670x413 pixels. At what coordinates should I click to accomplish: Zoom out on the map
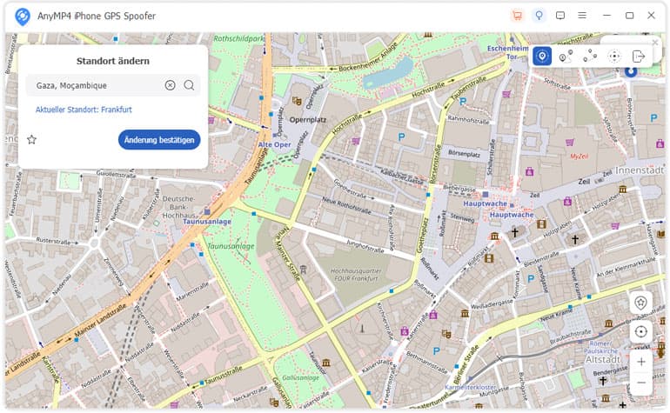pos(641,383)
